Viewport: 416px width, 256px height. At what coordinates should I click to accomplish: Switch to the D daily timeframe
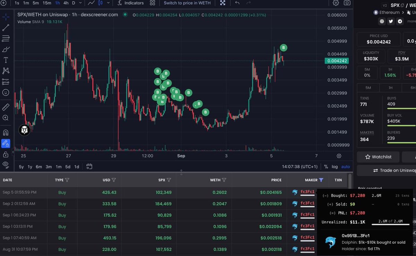coord(73,3)
